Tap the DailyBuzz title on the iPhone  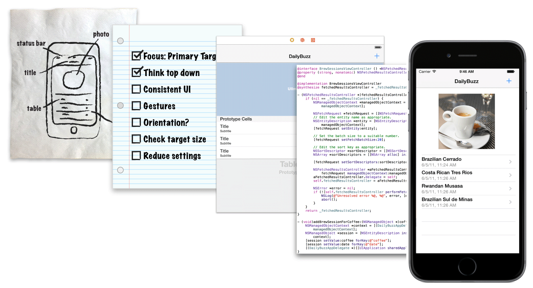(467, 81)
